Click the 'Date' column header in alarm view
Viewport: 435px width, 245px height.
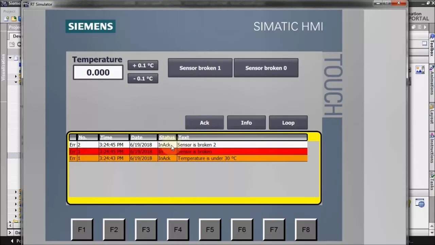pyautogui.click(x=143, y=137)
